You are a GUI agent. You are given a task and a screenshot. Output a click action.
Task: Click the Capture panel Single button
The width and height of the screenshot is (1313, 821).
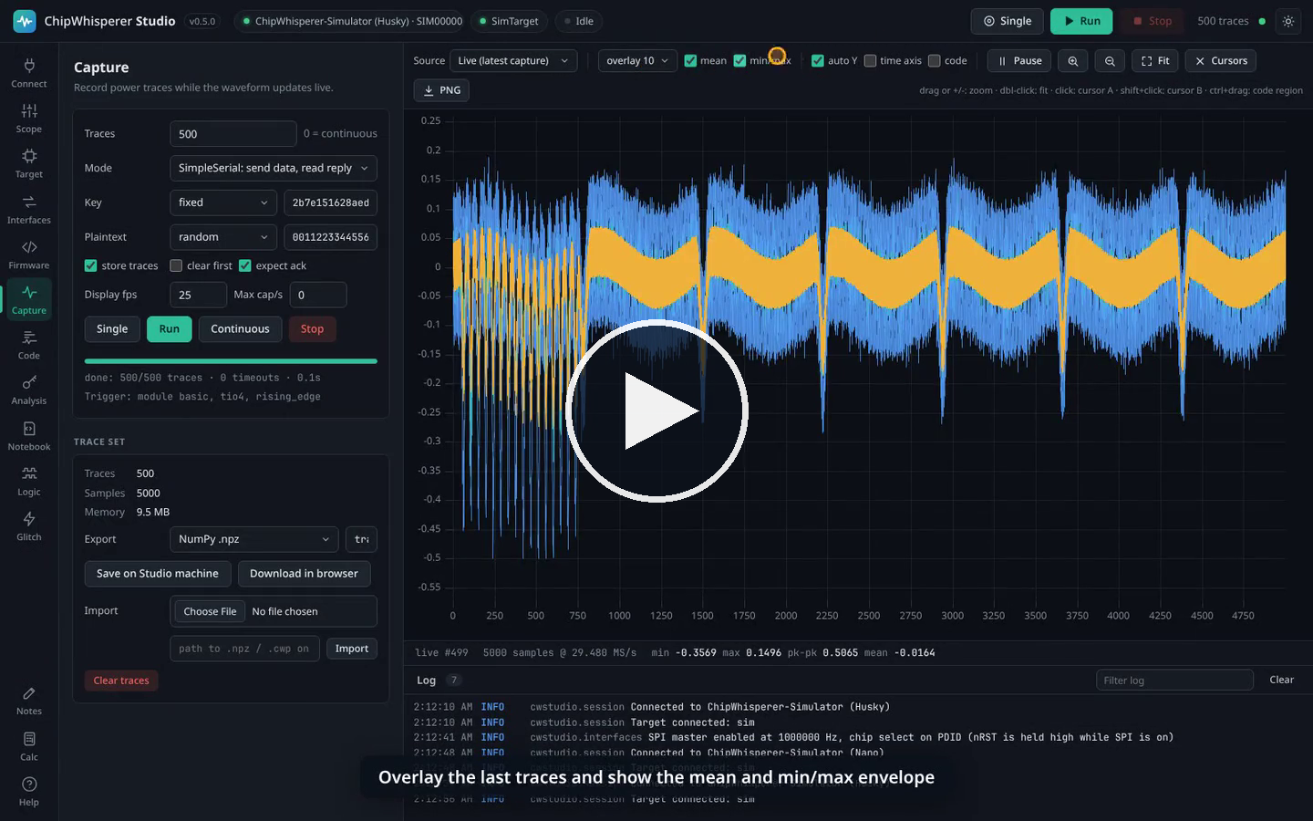point(112,329)
